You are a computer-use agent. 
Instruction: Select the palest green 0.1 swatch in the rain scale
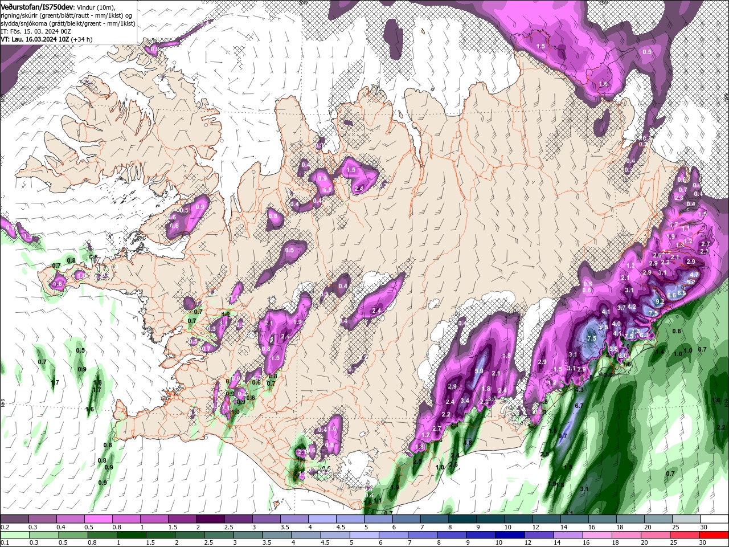pos(15,535)
